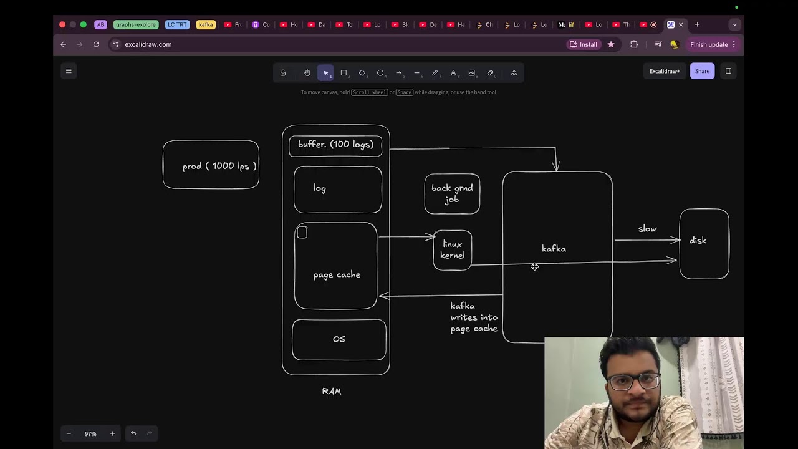
Task: Select the Ellipse shape tool
Action: 380,73
